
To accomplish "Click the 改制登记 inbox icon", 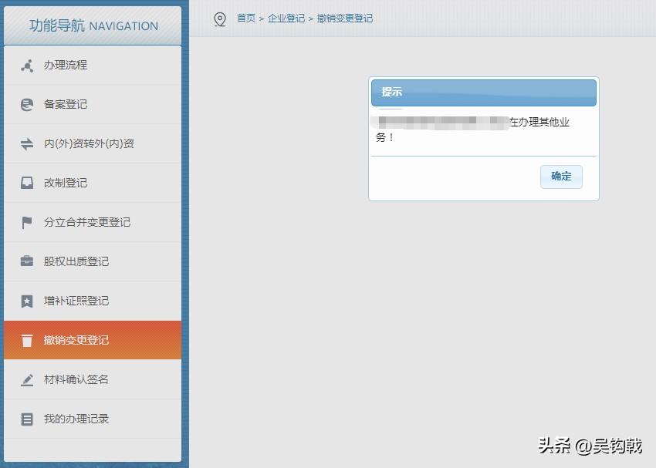I will pos(27,183).
